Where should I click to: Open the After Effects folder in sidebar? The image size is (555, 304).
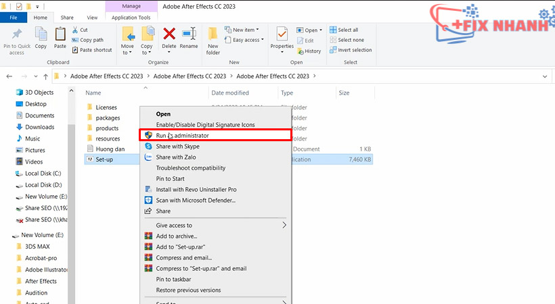[37, 281]
